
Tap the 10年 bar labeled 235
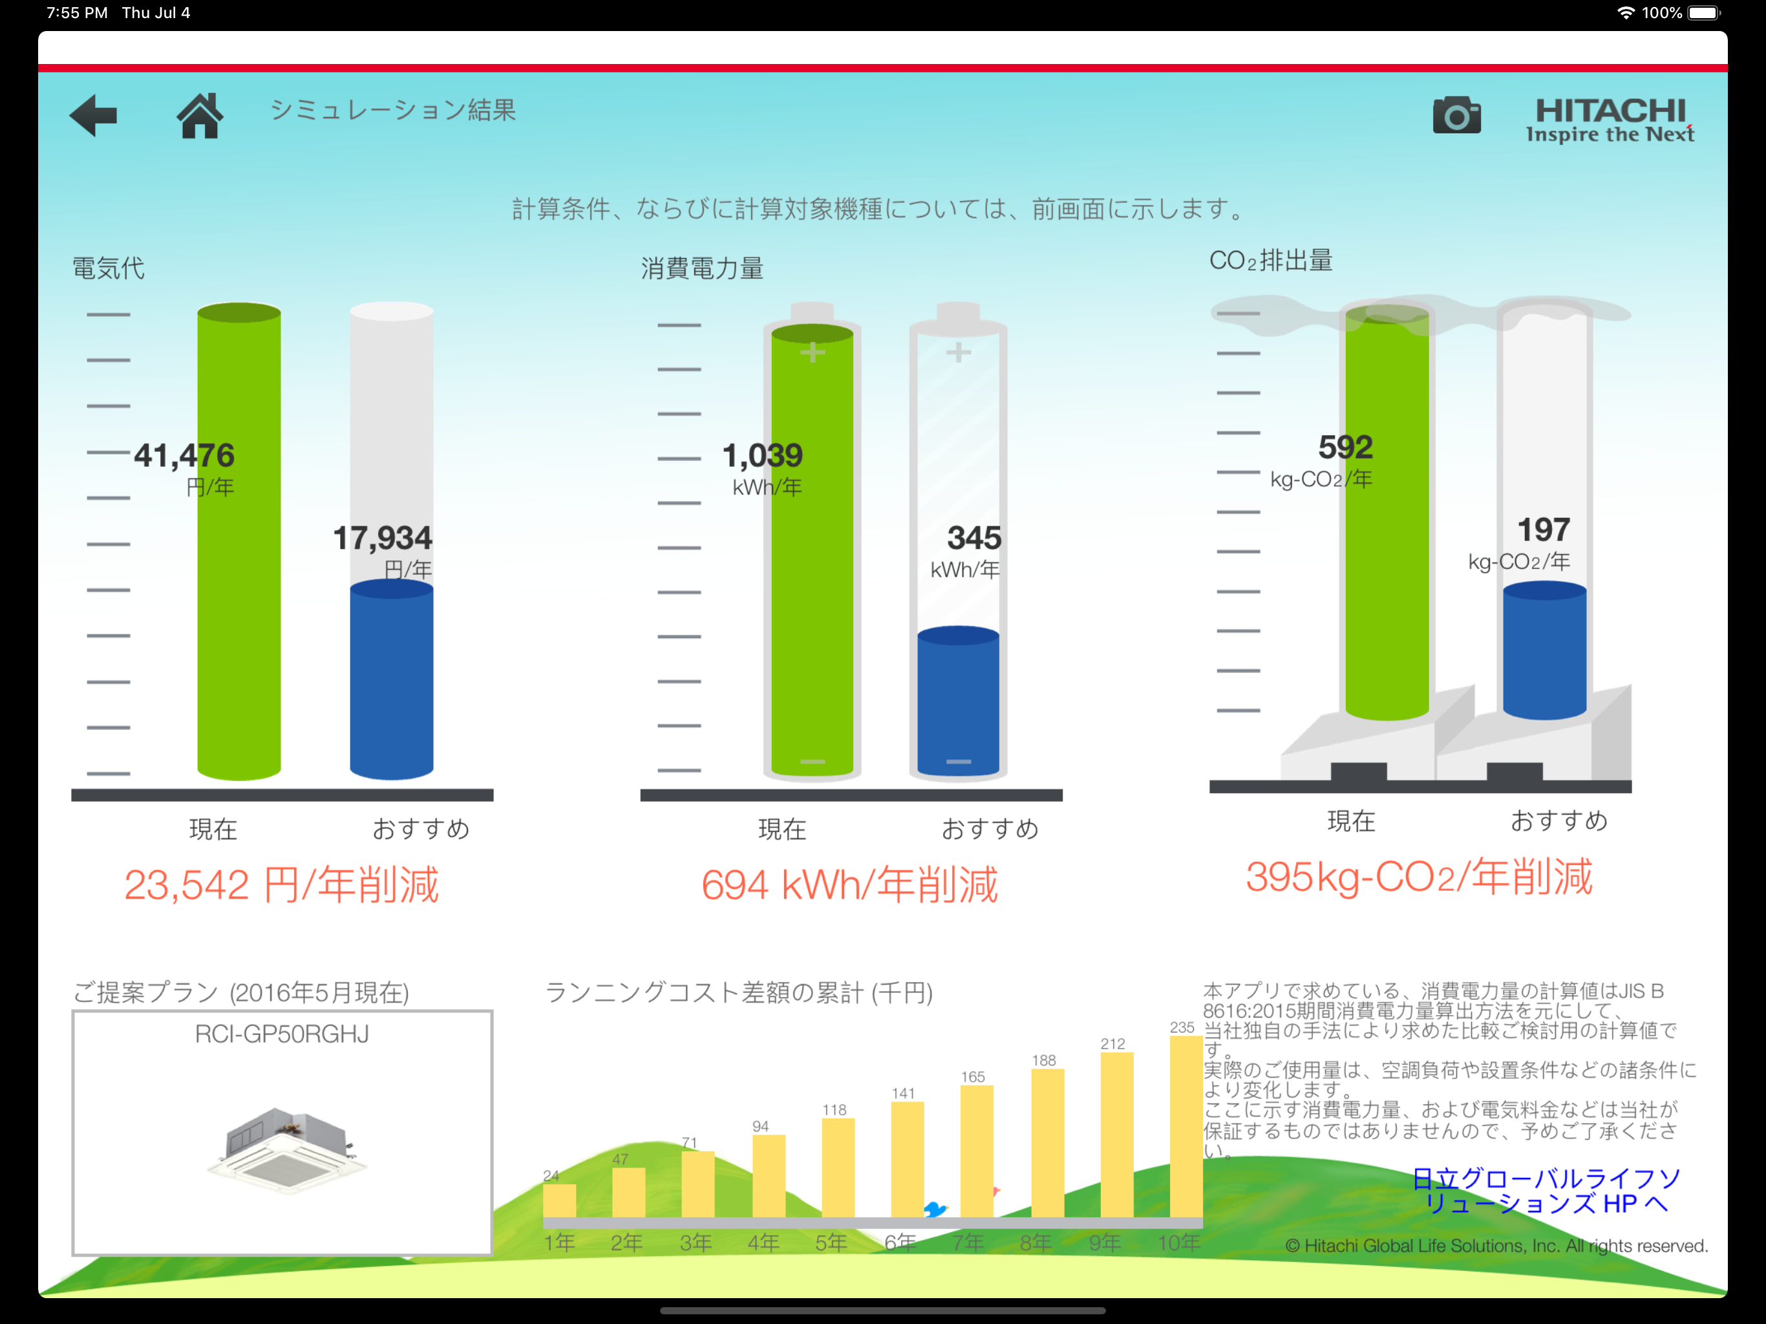click(1186, 1127)
